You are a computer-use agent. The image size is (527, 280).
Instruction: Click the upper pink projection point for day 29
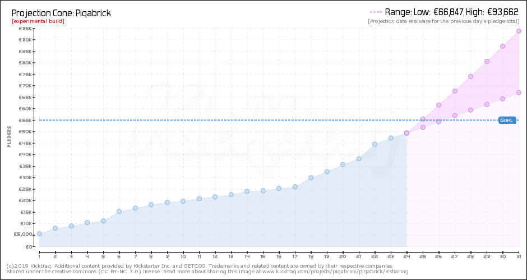(487, 62)
